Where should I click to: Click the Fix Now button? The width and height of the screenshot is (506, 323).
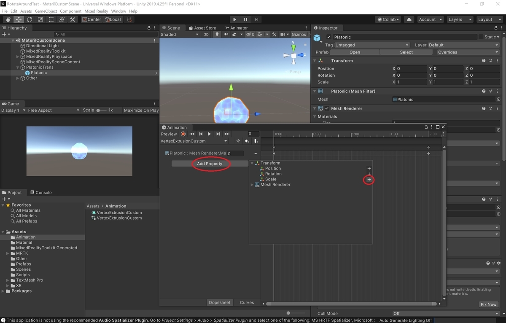(488, 304)
